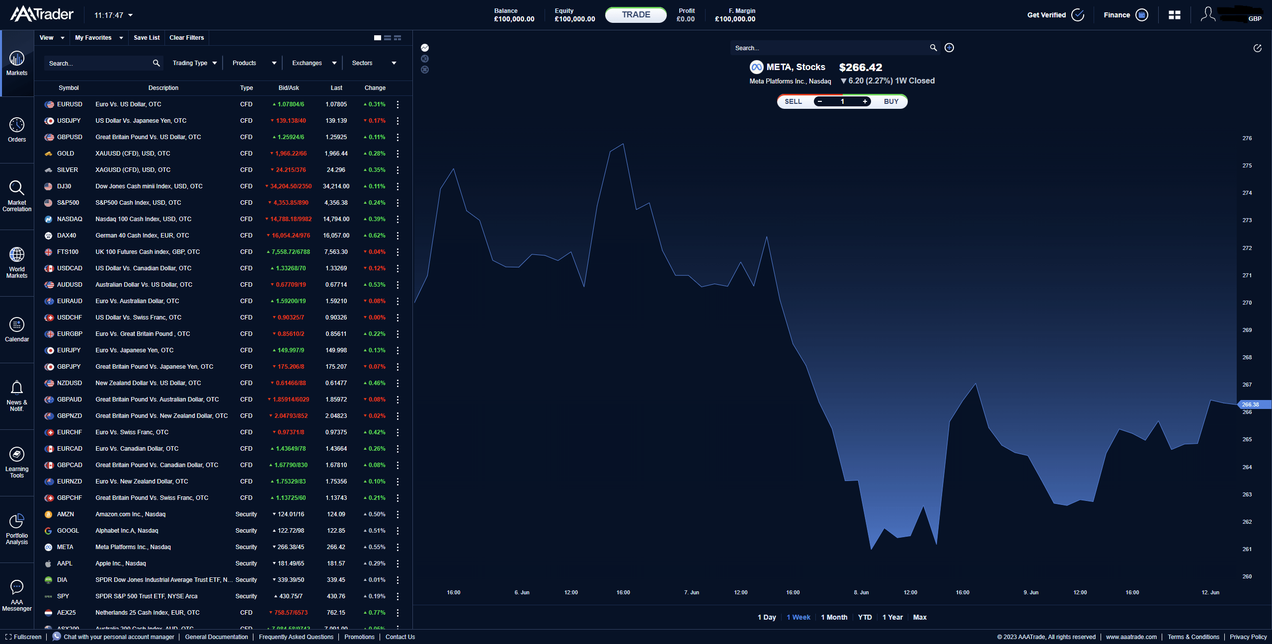Click the edit chart icon at top right
Viewport: 1272px width, 644px height.
click(1257, 48)
